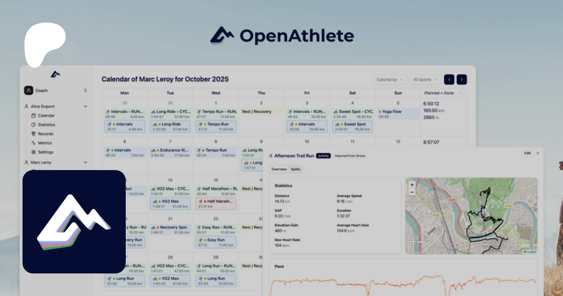563x296 pixels.
Task: Open the Planned + Done selector
Action: (x=443, y=93)
